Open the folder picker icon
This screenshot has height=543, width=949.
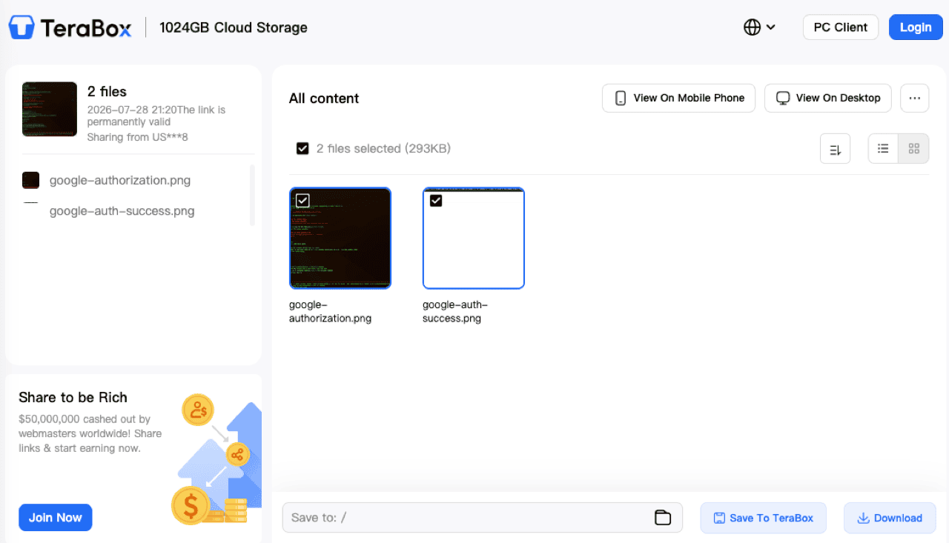[x=663, y=517]
